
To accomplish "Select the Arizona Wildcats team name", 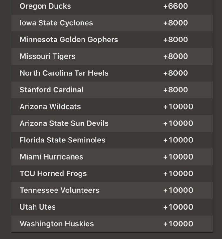I will [50, 107].
